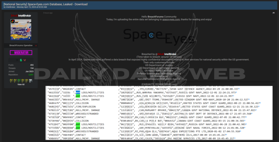Image resolution: width=279 pixels, height=142 pixels.
Task: Open IntelBroker's profile avatar image
Action: coord(21,30)
